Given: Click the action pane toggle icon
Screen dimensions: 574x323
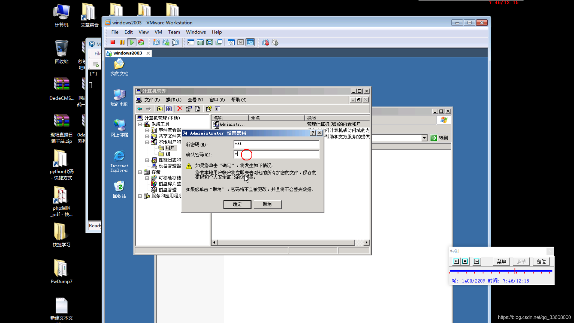Looking at the screenshot, I should point(218,109).
